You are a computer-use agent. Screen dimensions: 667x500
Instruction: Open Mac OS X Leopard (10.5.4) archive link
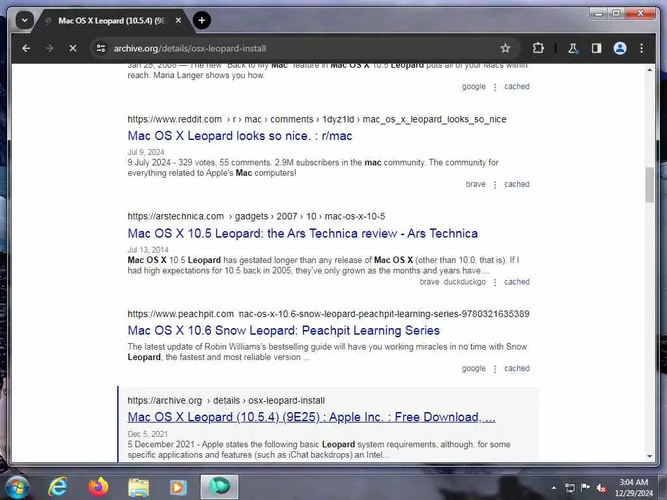point(311,417)
